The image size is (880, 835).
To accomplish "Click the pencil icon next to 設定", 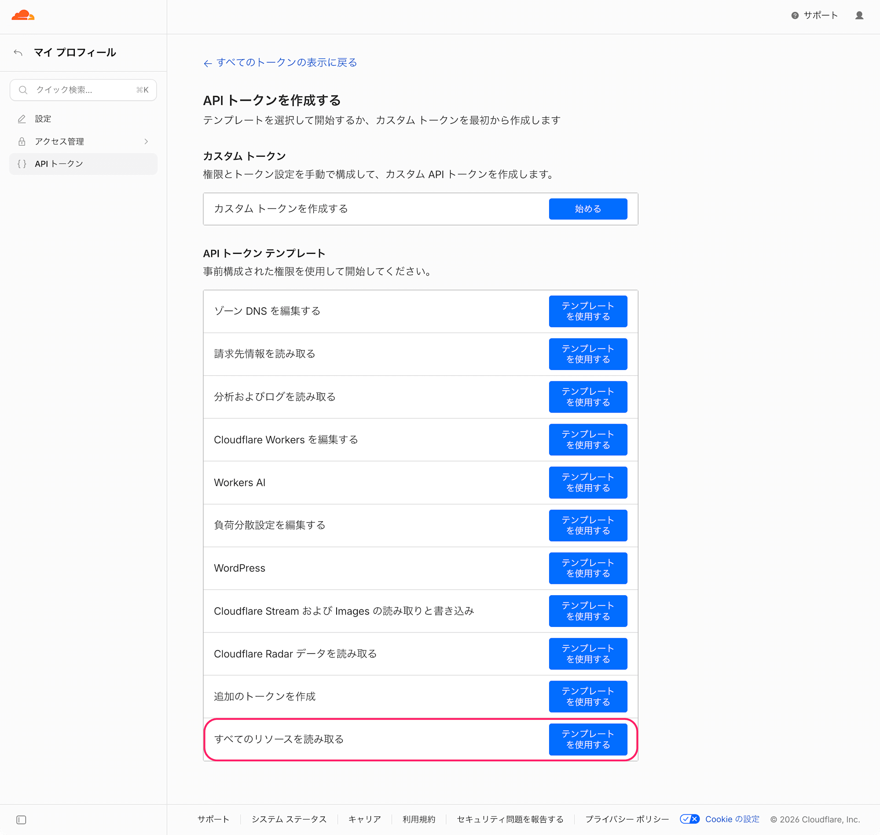I will point(22,119).
